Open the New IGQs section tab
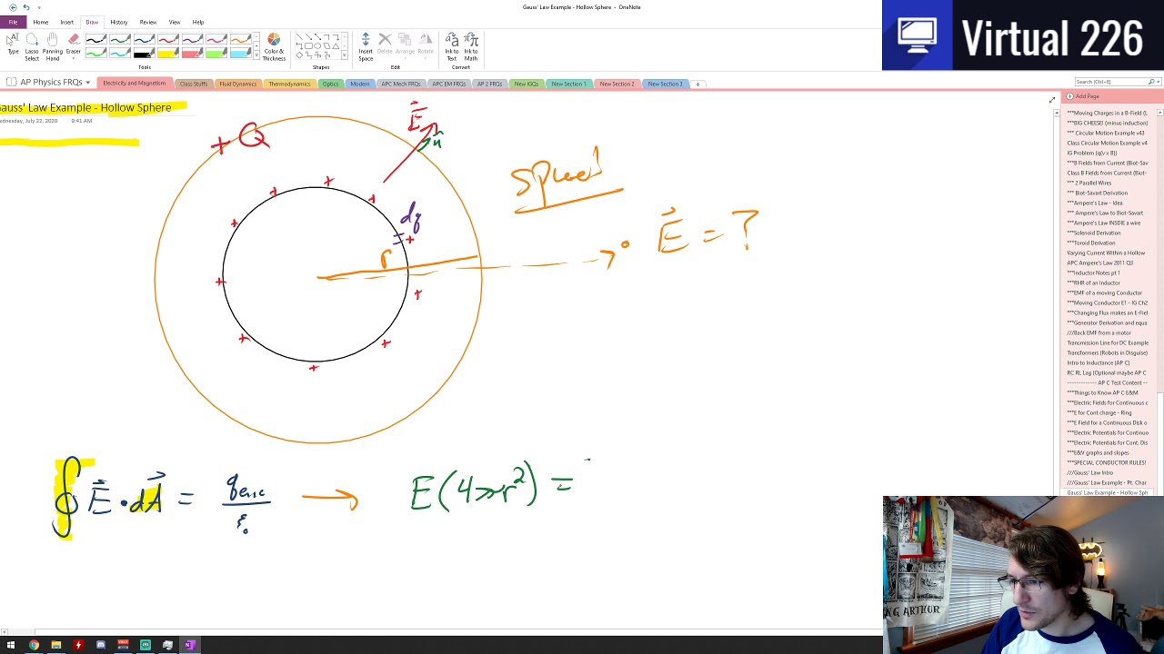The width and height of the screenshot is (1164, 654). 527,84
